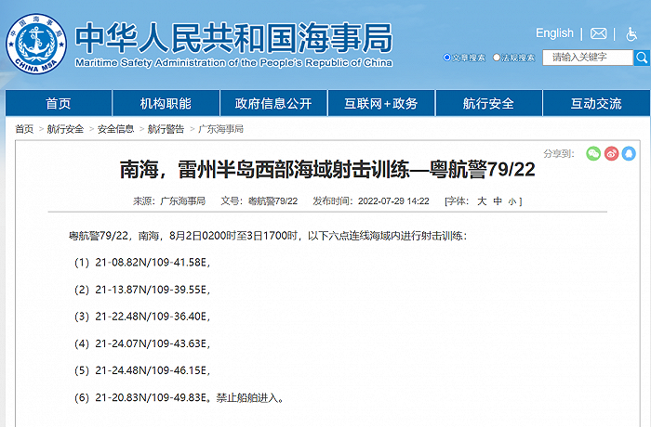Click the 分享到: label

click(x=559, y=154)
